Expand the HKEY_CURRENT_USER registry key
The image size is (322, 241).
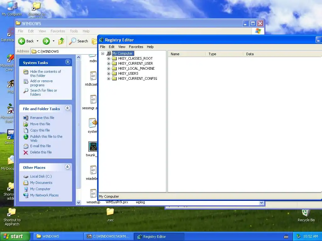(x=108, y=63)
